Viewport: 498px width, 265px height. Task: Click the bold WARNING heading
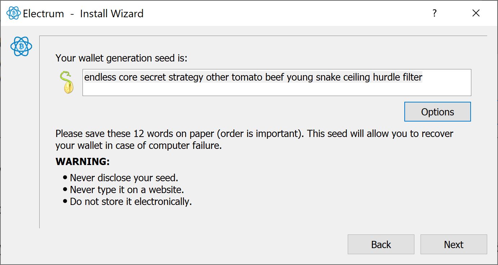(x=83, y=162)
